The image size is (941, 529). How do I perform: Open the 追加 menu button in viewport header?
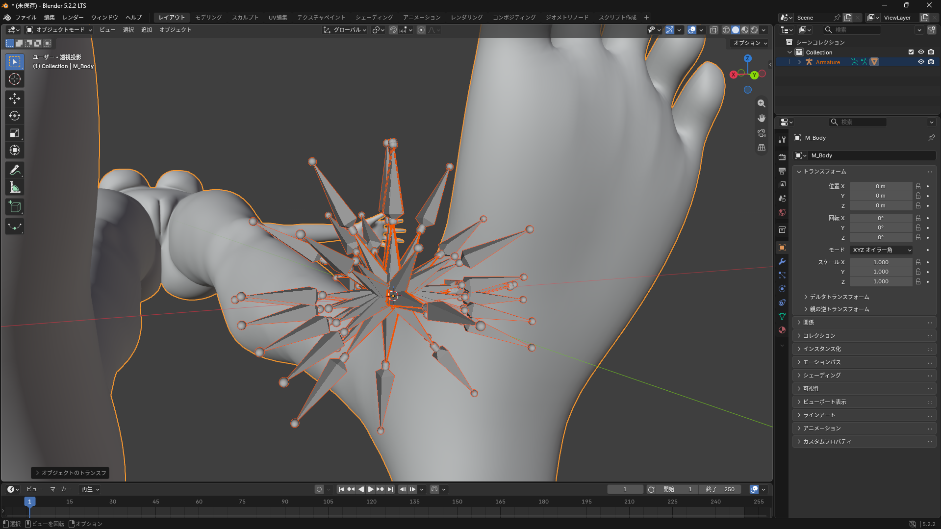click(x=147, y=30)
